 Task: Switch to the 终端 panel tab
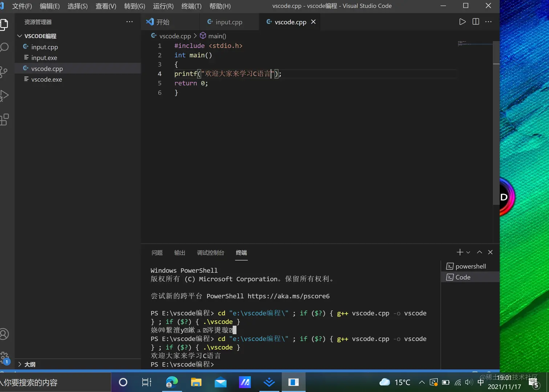241,253
